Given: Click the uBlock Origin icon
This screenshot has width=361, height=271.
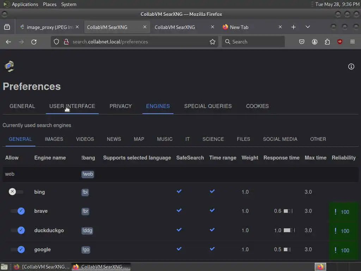Looking at the screenshot, I should coord(339,42).
